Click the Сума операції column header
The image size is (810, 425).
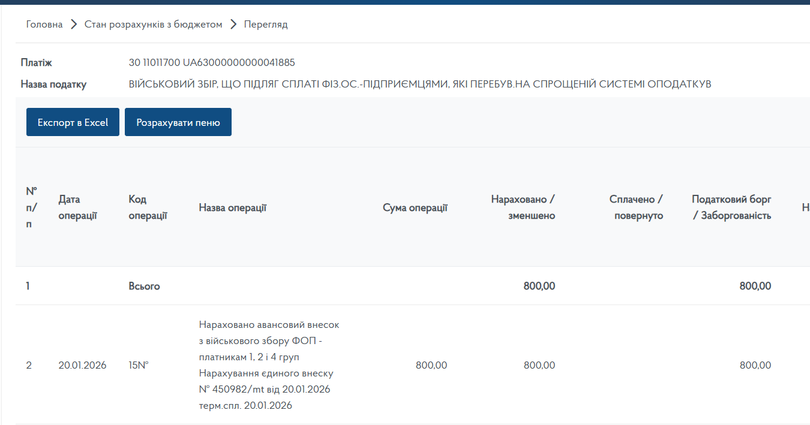pos(415,207)
